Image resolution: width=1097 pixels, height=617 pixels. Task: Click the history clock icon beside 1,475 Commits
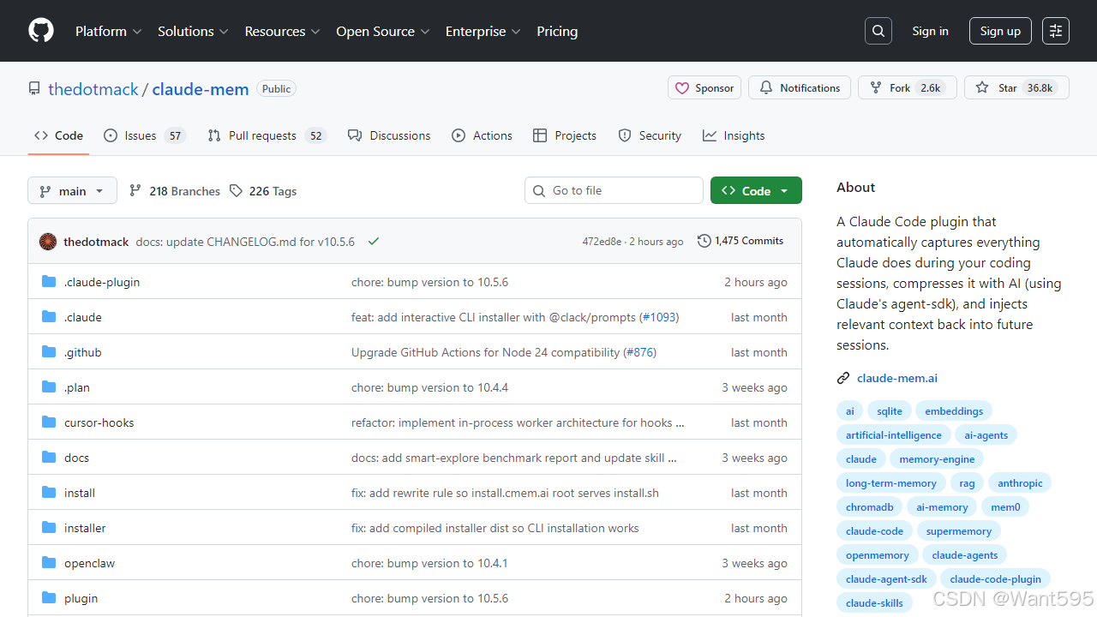[x=704, y=241]
